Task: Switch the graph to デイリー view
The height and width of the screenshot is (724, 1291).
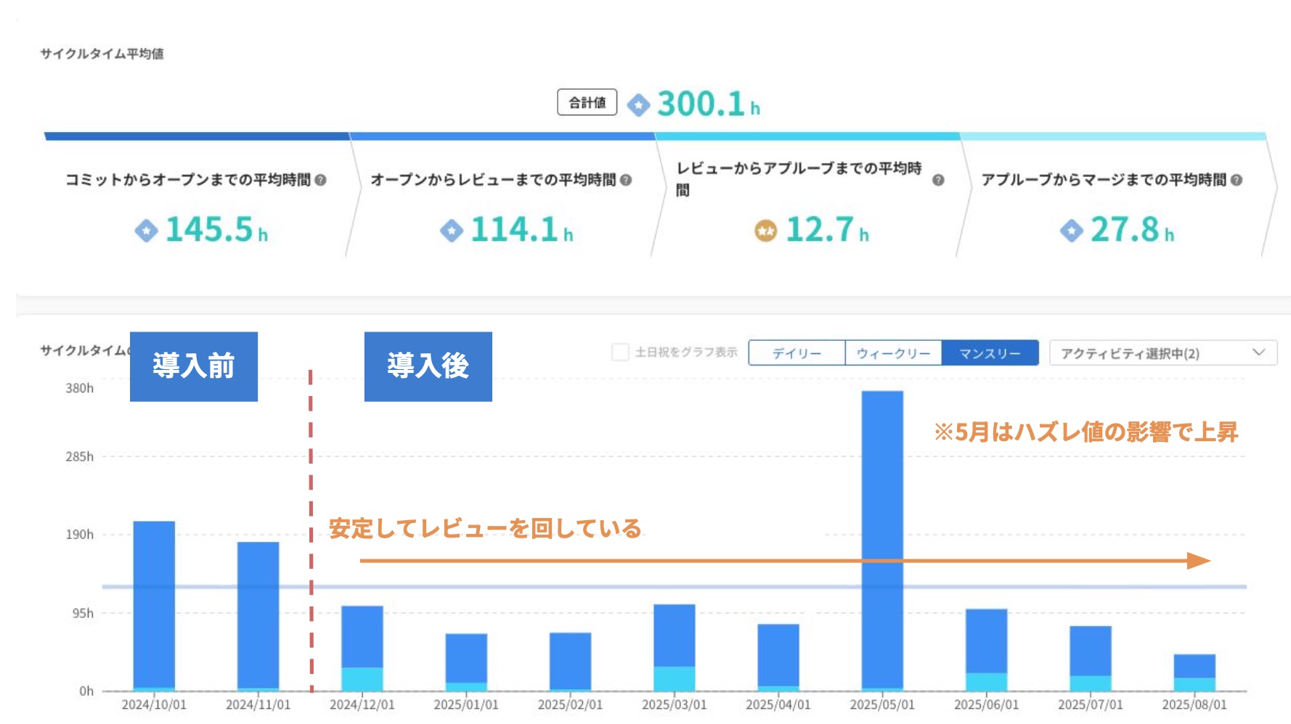Action: (x=797, y=353)
